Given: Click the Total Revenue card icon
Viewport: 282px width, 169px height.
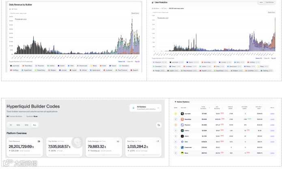Looking at the screenshot, I should (39, 141).
